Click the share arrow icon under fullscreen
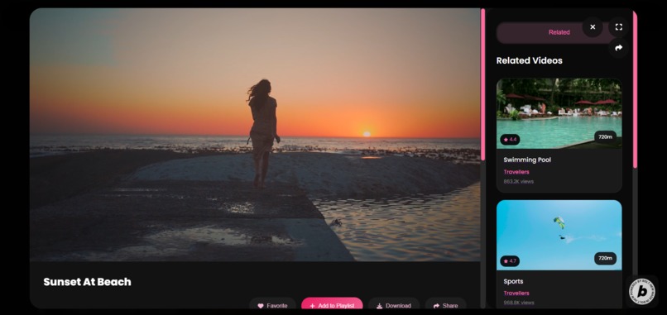 (618, 48)
